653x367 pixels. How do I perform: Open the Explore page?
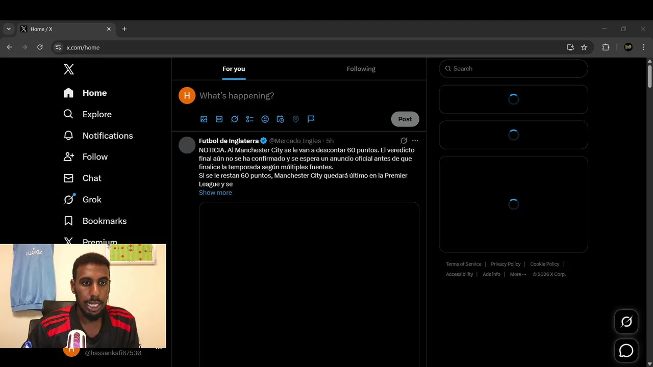(x=87, y=114)
